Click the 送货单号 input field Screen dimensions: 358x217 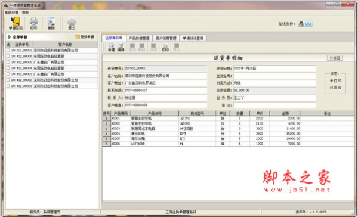[x=165, y=68]
